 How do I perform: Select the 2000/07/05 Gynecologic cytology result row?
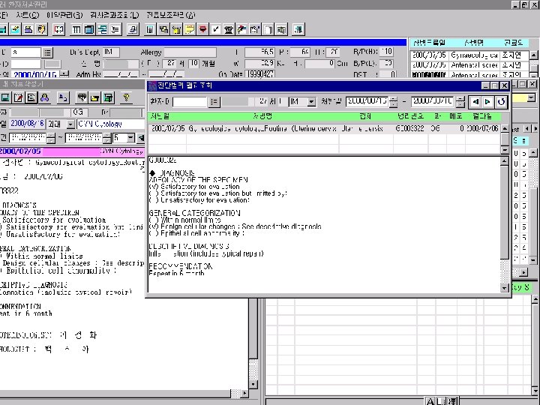pos(325,129)
